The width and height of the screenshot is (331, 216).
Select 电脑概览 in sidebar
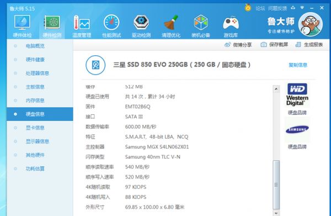coord(40,46)
